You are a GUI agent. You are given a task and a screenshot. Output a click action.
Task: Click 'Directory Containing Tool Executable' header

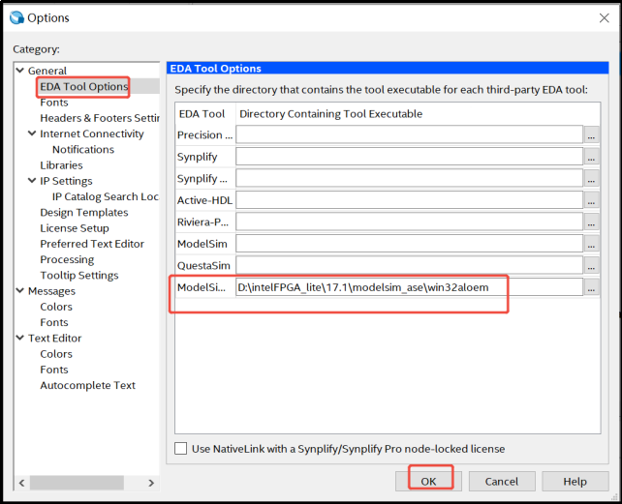(330, 114)
